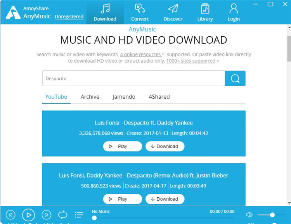Click the 500,860,523 views text
The width and height of the screenshot is (291, 224).
coord(101,186)
